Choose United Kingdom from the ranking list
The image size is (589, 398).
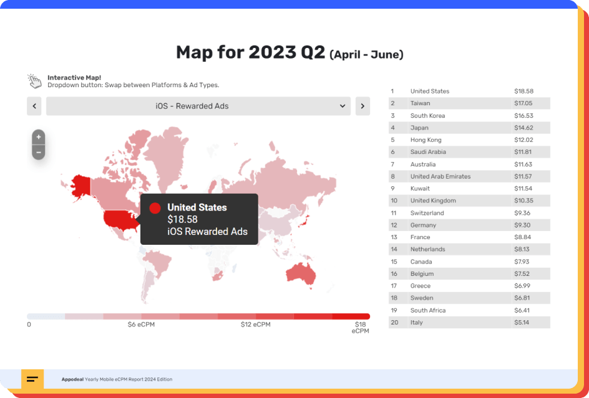(469, 201)
